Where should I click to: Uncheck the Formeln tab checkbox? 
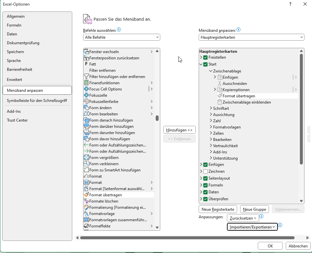pyautogui.click(x=206, y=185)
